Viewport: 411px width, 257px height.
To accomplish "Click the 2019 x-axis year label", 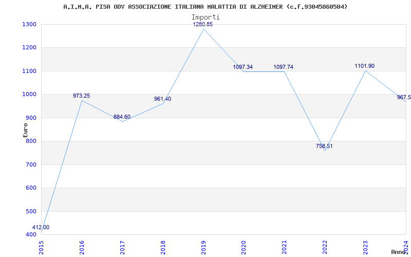I will point(203,247).
